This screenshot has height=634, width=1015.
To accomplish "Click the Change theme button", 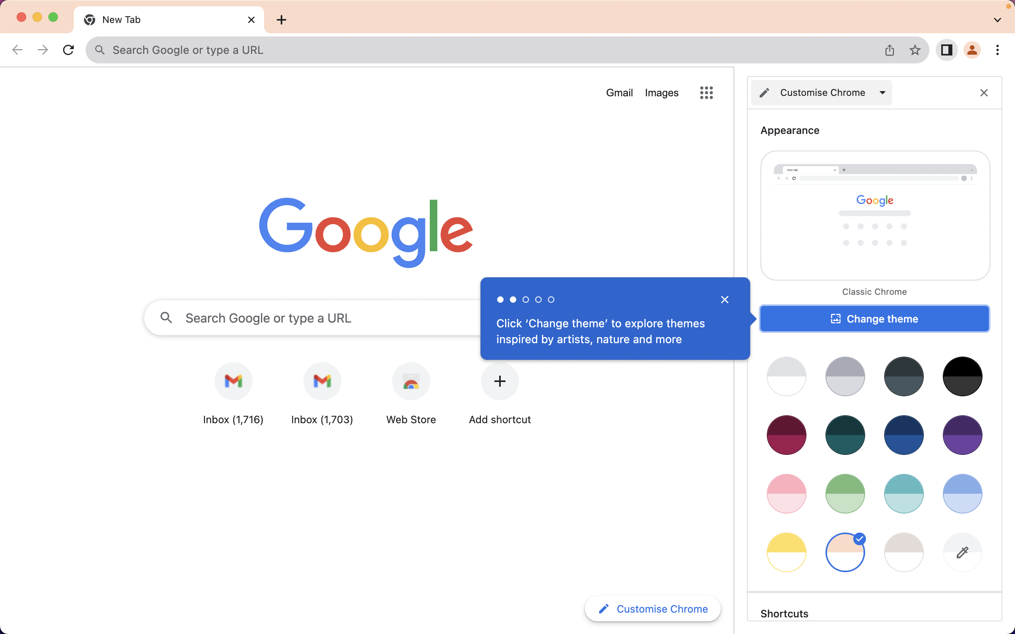I will (875, 319).
